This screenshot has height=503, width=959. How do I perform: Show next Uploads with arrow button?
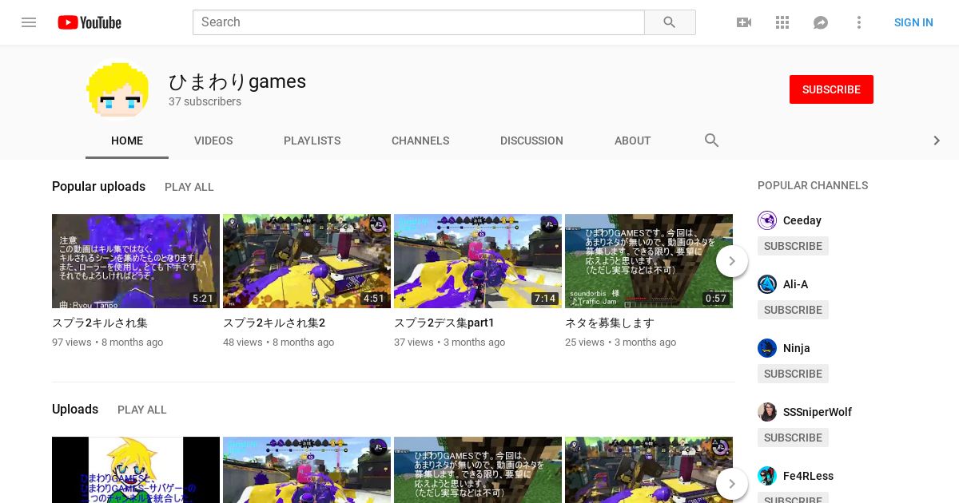coord(732,484)
